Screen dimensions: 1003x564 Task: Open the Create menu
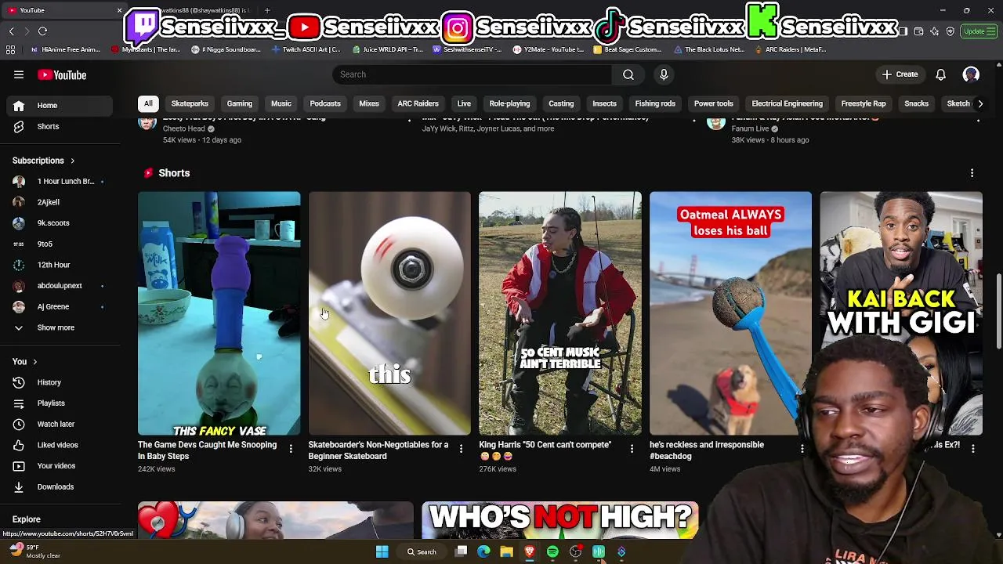[x=900, y=74]
